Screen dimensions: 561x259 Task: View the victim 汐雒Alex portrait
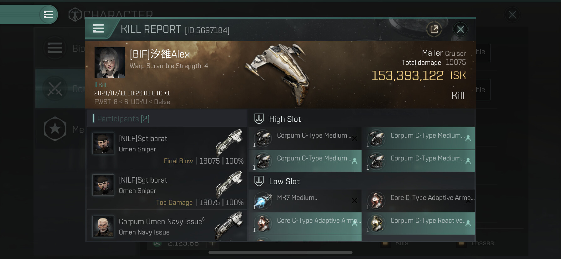click(110, 63)
